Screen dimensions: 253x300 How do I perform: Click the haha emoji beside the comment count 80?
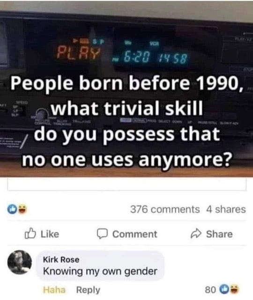[x=234, y=290]
